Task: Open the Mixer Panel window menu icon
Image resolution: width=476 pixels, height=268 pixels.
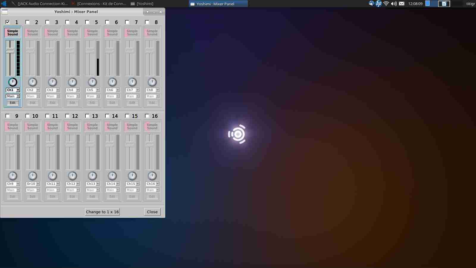Action: 5,12
